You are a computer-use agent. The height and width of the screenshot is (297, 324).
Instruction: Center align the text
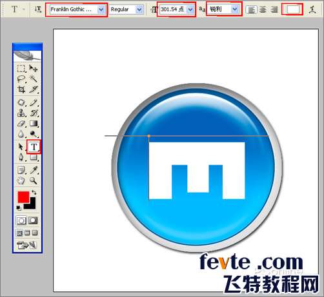(263, 10)
